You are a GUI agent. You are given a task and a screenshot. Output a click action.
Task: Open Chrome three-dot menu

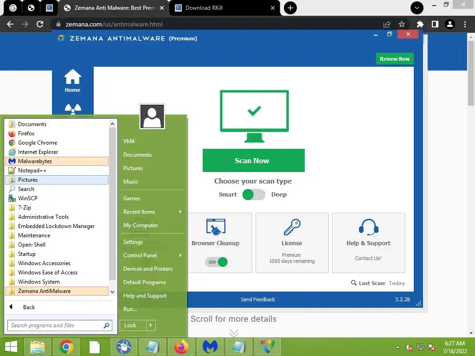pos(465,24)
